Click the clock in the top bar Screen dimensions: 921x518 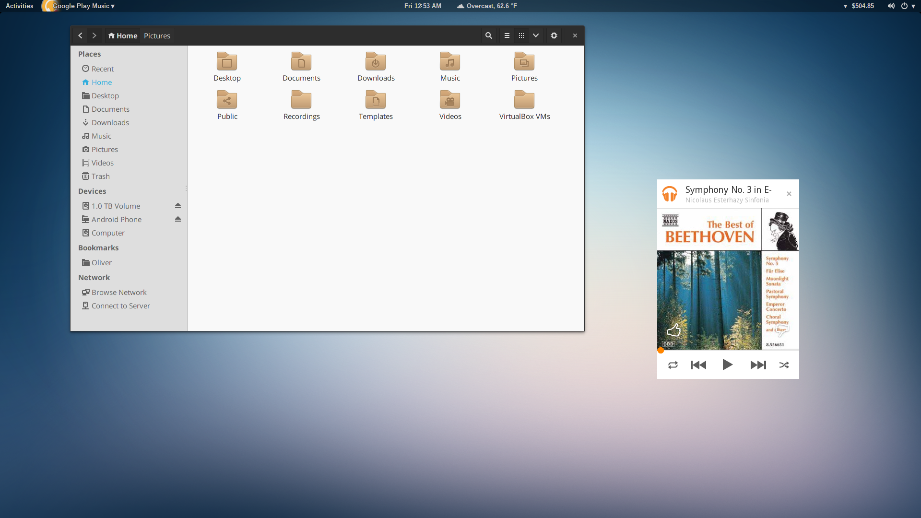[x=423, y=6]
